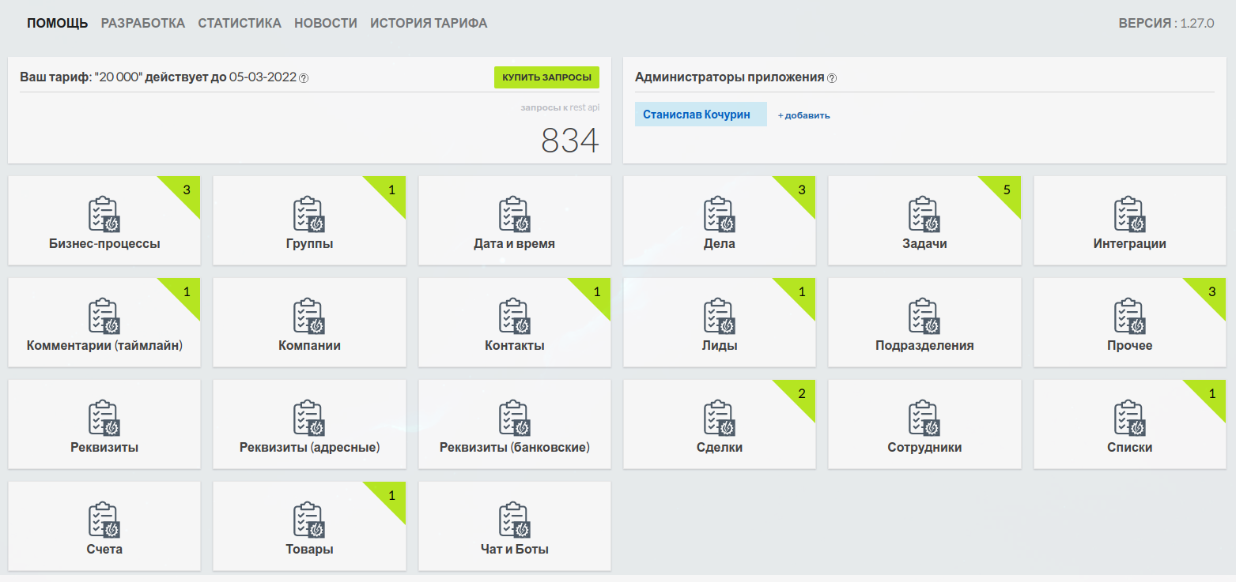This screenshot has height=582, width=1236.
Task: Open the Контакты clipboard icon
Action: [515, 316]
